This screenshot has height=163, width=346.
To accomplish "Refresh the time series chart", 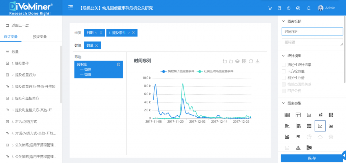I will click(251, 61).
